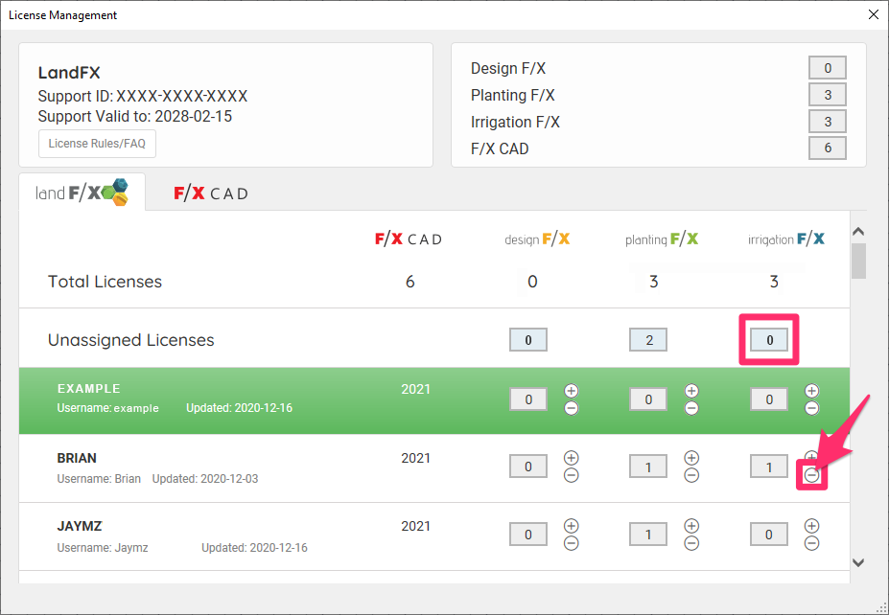Click EXAMPLE irrigation F/X count field
This screenshot has height=615, width=889.
coord(769,399)
